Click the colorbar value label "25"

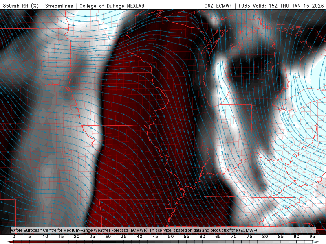point(93,237)
